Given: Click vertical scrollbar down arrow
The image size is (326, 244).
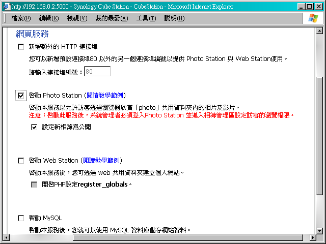Looking at the screenshot, I should [319, 231].
